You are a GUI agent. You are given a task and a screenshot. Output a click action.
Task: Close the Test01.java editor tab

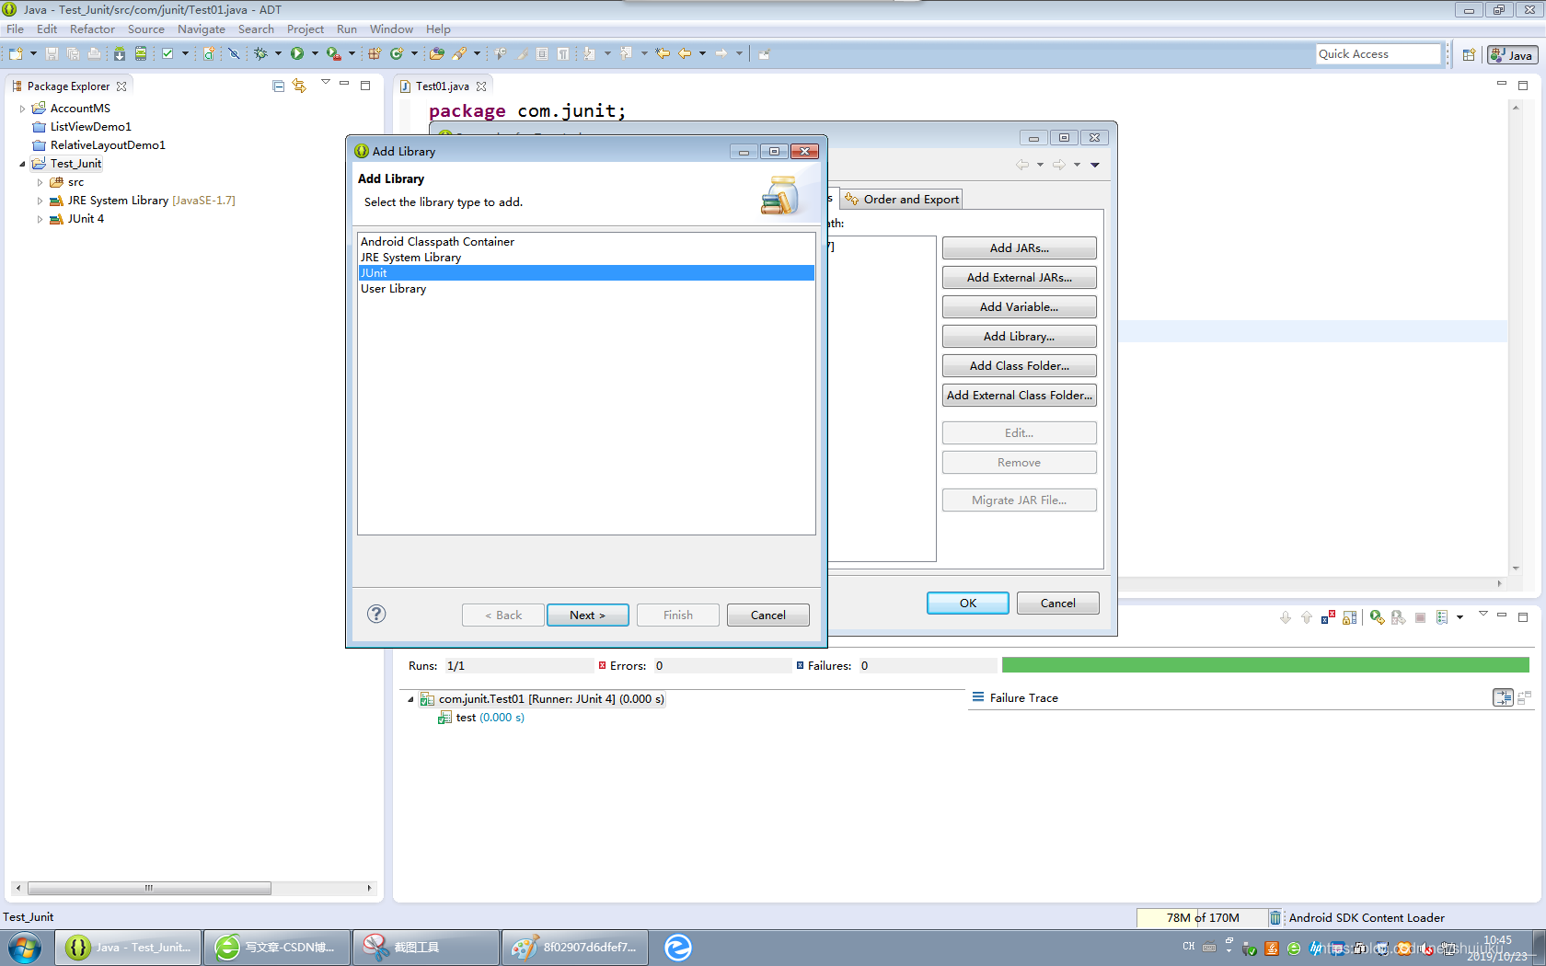[481, 86]
